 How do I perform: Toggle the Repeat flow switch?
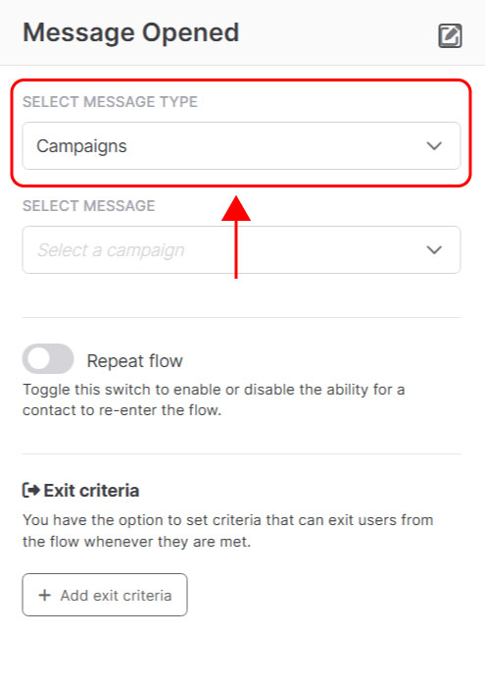pos(48,359)
